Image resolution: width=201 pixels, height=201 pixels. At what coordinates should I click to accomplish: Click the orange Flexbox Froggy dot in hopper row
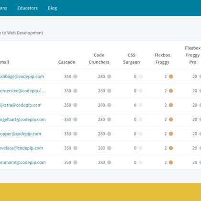point(171,134)
